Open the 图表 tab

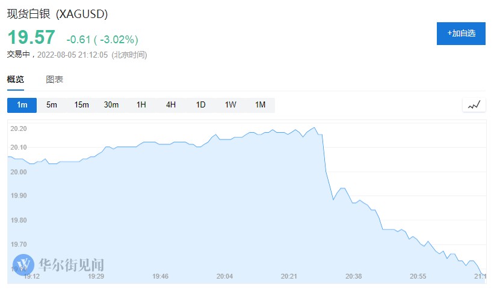[x=55, y=79]
